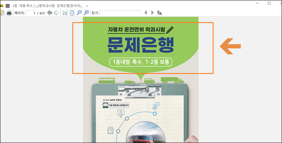Click the 611-680번 문항은 text
The image size is (282, 143).
114,100
